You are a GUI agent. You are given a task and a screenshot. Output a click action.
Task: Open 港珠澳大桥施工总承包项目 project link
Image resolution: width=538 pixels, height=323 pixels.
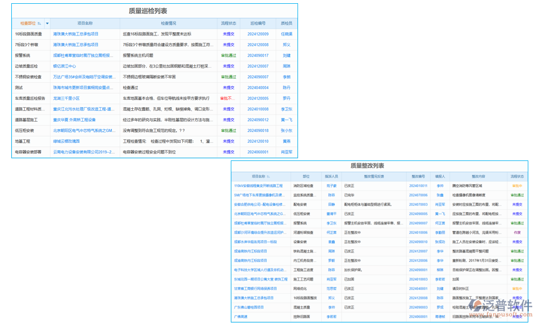pos(76,33)
